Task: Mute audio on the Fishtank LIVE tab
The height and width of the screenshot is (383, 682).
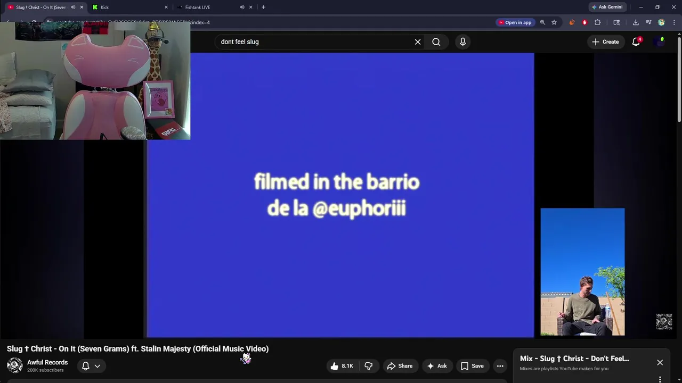Action: coord(242,7)
